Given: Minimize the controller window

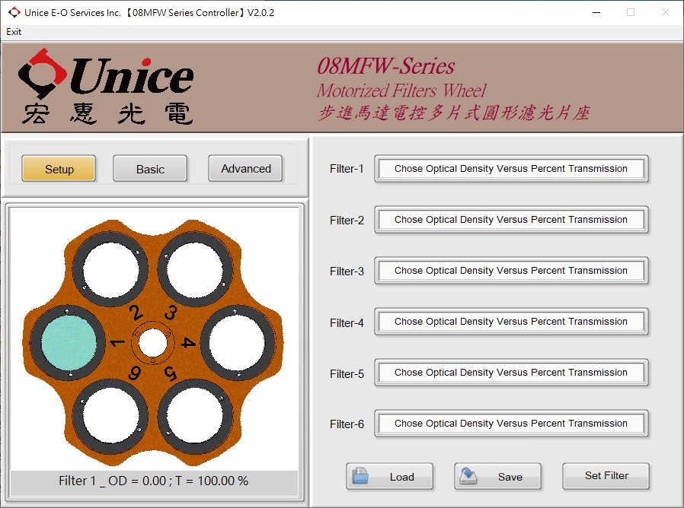Looking at the screenshot, I should click(596, 12).
